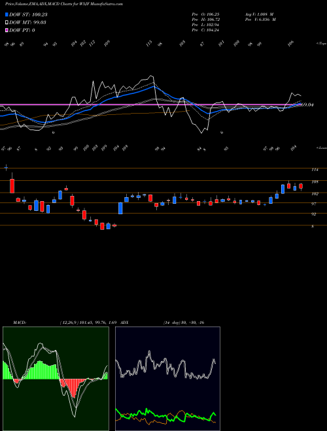Viewport: 327px width, 431px height.
Task: Click the 69.04 price label on EMA chart
Action: pyautogui.click(x=308, y=104)
